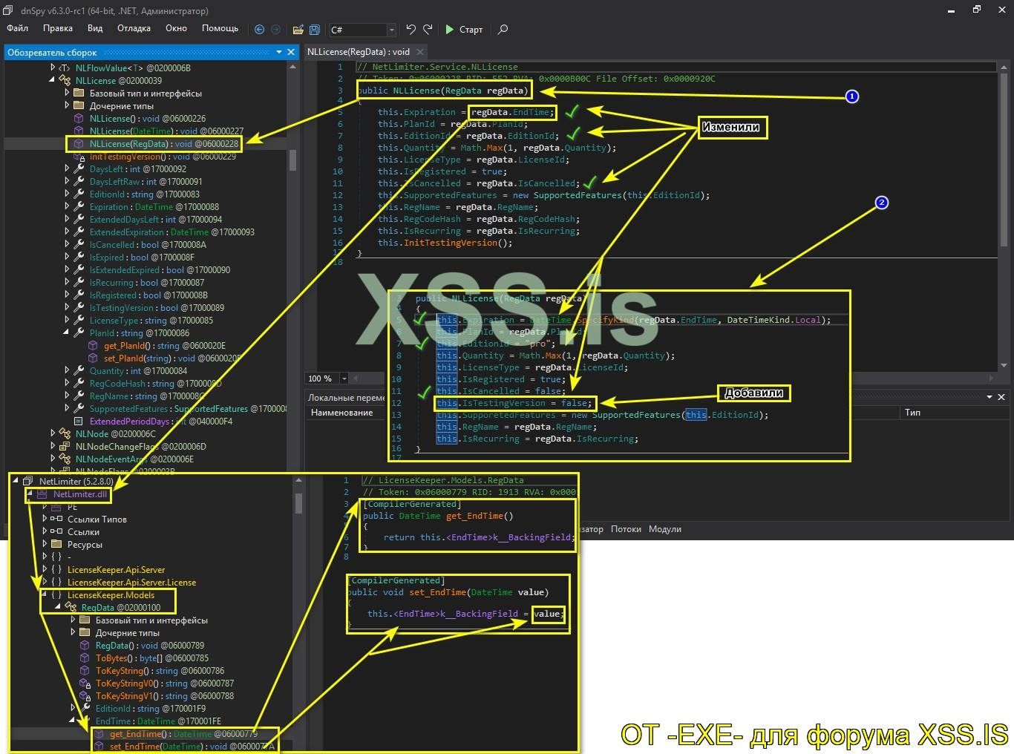Open the Вид menu
This screenshot has width=1014, height=754.
click(x=95, y=28)
